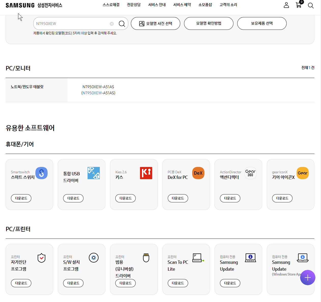This screenshot has height=302, width=321.
Task: Click the header search magnifier icon
Action: pyautogui.click(x=311, y=5)
